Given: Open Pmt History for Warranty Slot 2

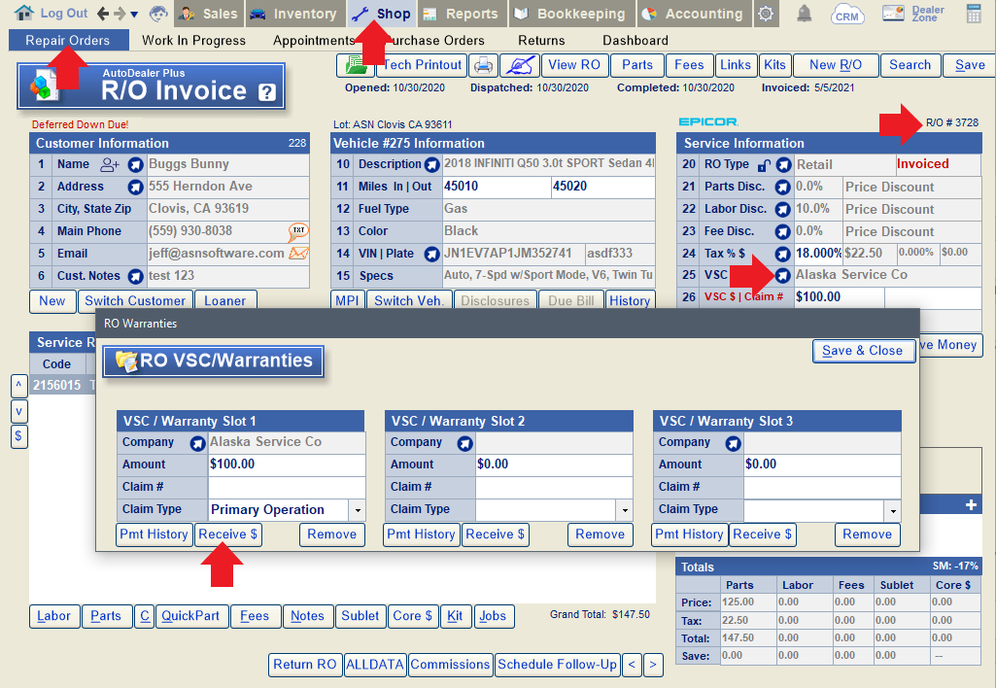Looking at the screenshot, I should [421, 534].
